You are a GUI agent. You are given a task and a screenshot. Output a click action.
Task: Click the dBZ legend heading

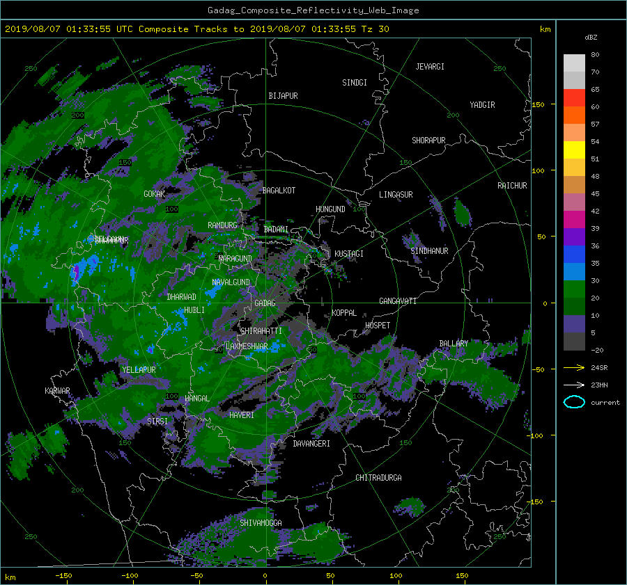tap(591, 38)
